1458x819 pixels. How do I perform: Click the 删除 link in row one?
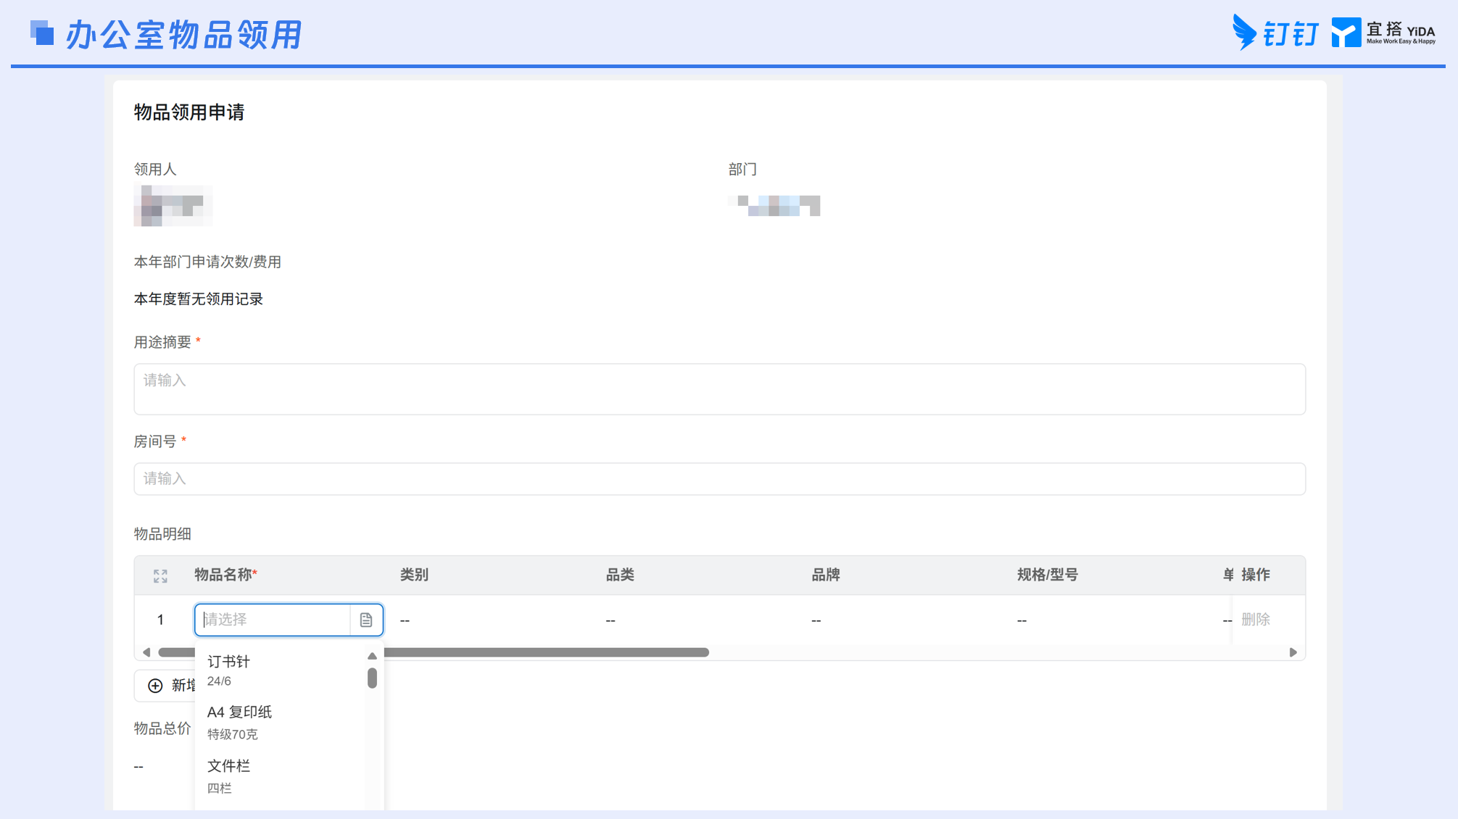click(x=1256, y=620)
